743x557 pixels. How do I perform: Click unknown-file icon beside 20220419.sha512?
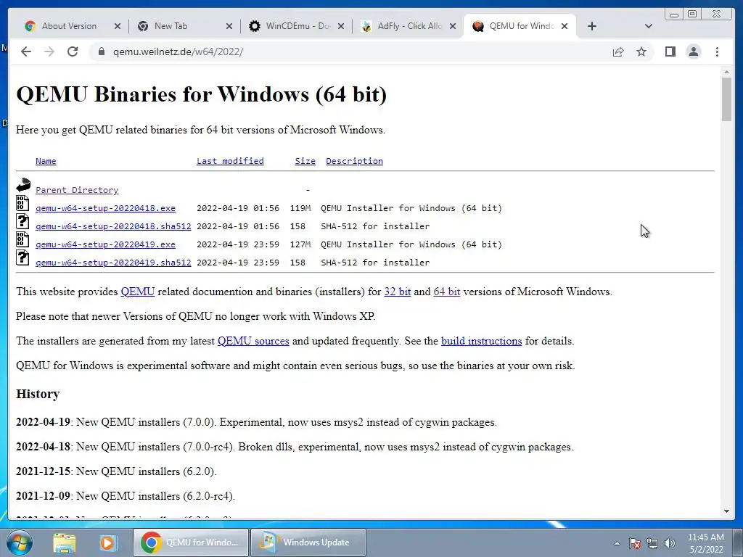pyautogui.click(x=22, y=257)
